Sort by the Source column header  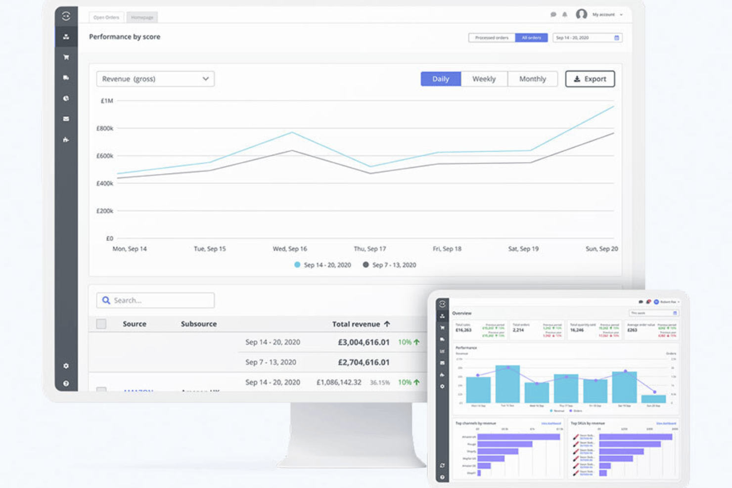tap(135, 324)
